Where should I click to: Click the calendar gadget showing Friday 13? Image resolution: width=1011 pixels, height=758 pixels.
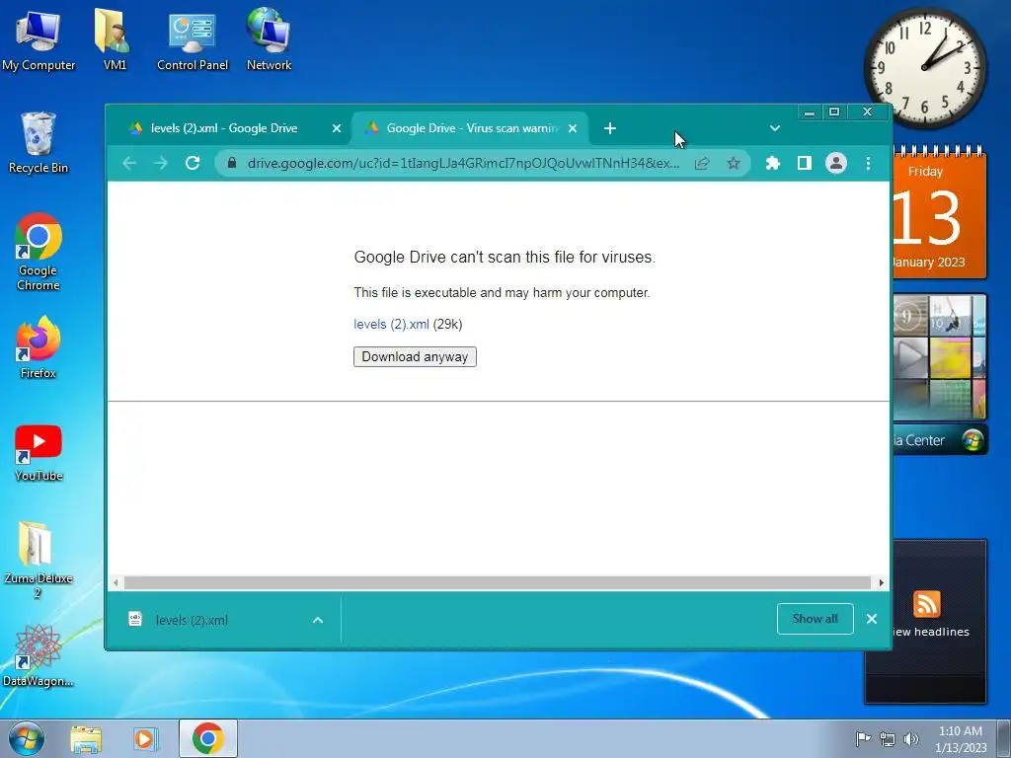coord(939,213)
